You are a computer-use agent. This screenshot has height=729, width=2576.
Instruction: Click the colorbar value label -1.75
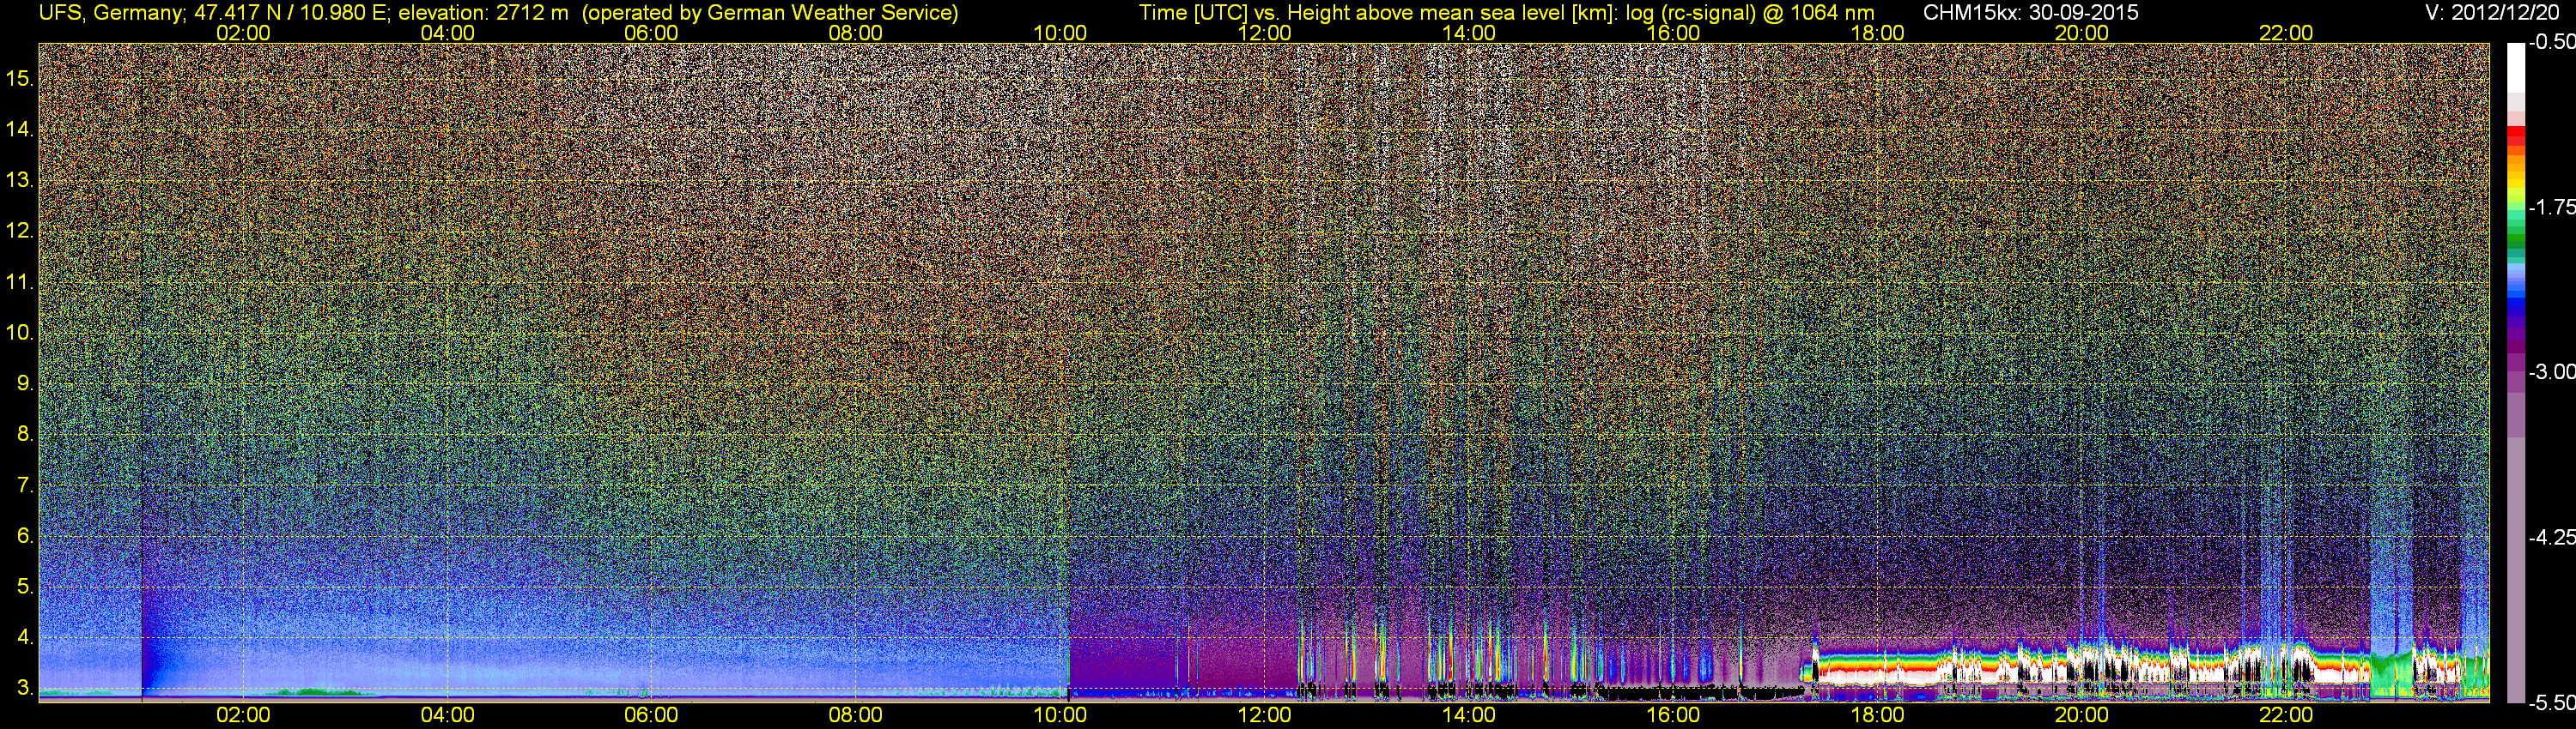pos(2551,208)
